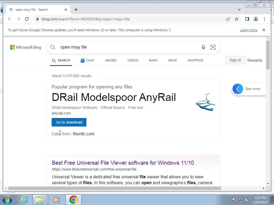Click 'About 3,570,000 results' text
The image size is (274, 205).
(72, 76)
